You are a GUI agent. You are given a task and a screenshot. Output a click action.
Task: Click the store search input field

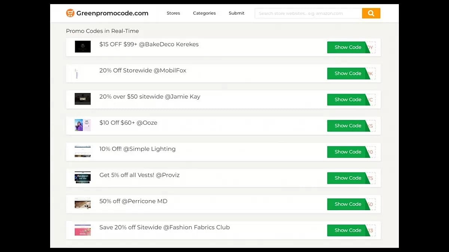click(x=307, y=13)
